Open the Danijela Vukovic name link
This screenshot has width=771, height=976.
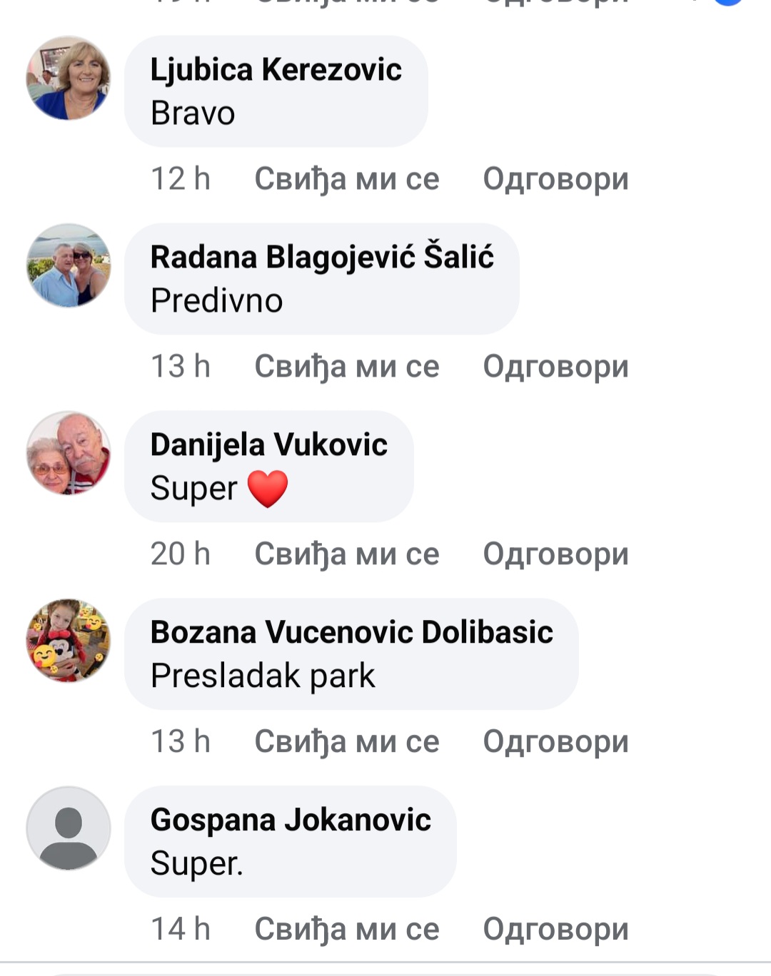pos(268,445)
